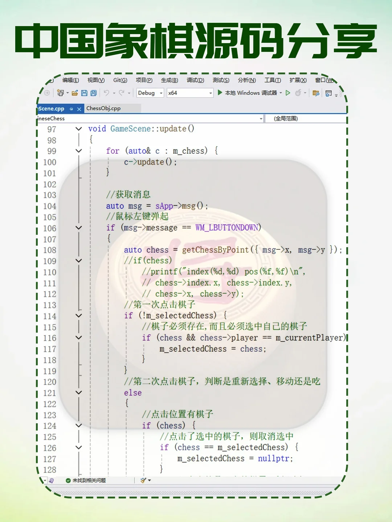Switch to the ChessObj.cpp tab
The width and height of the screenshot is (392, 522).
(113, 108)
